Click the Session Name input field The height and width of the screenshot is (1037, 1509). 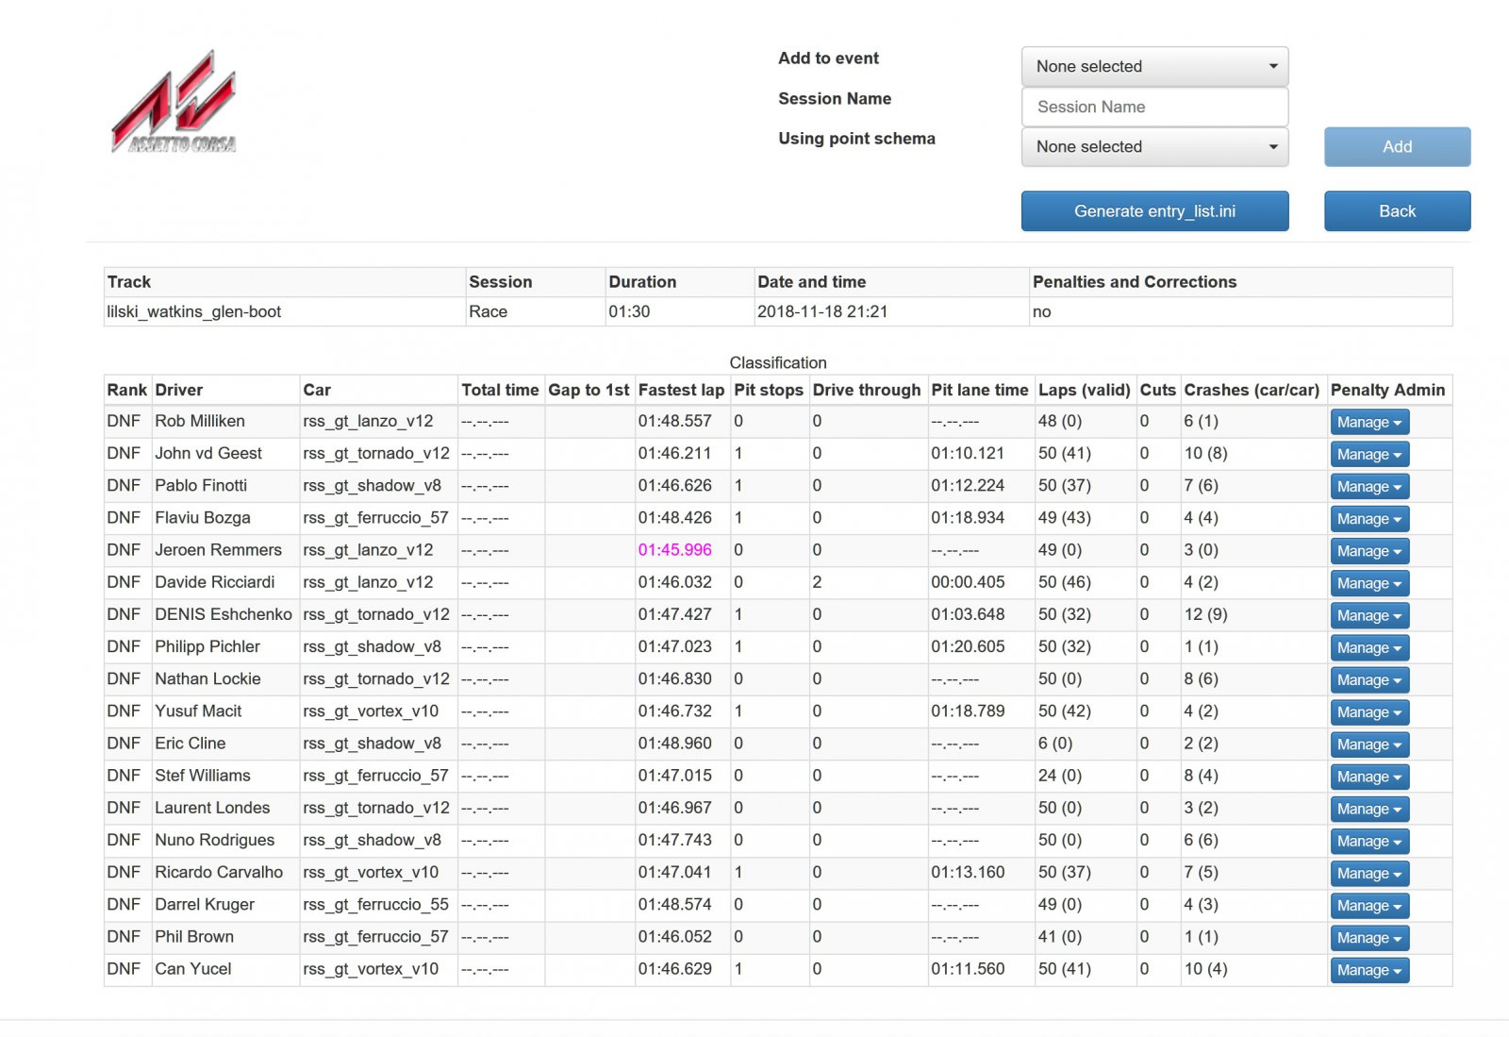pos(1154,108)
